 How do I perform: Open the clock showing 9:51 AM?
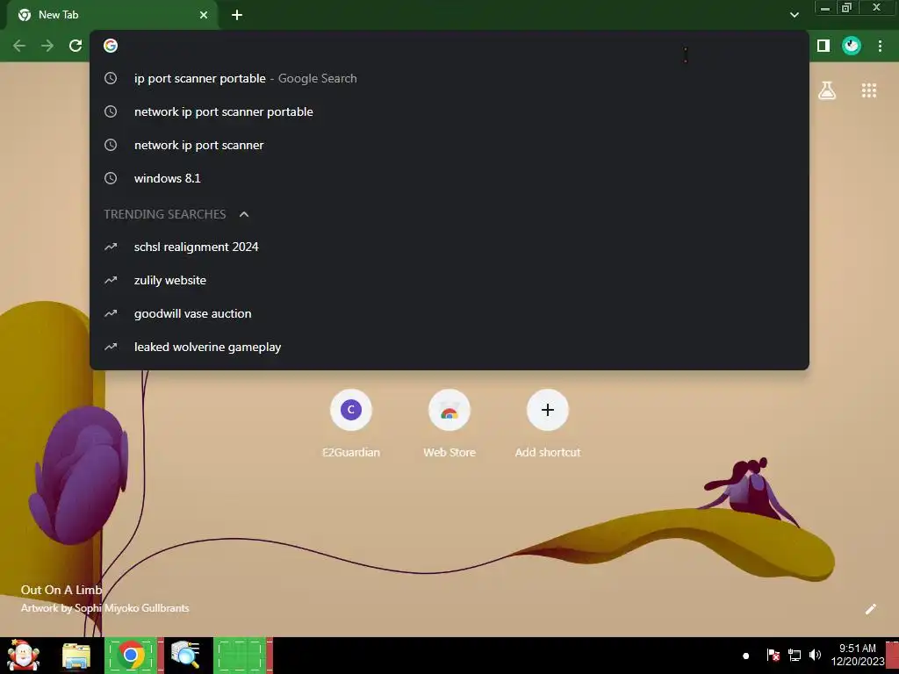point(858,655)
